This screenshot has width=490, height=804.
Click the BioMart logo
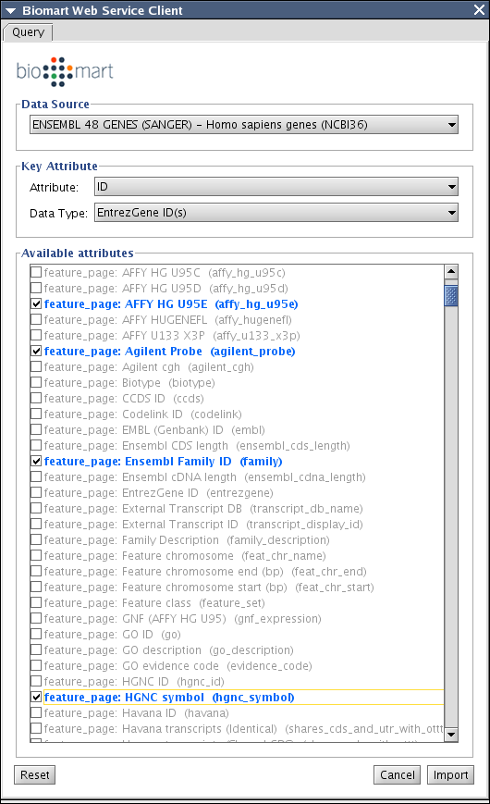pos(65,72)
